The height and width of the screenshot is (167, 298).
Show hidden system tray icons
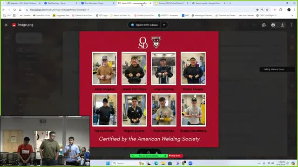[x=259, y=163]
